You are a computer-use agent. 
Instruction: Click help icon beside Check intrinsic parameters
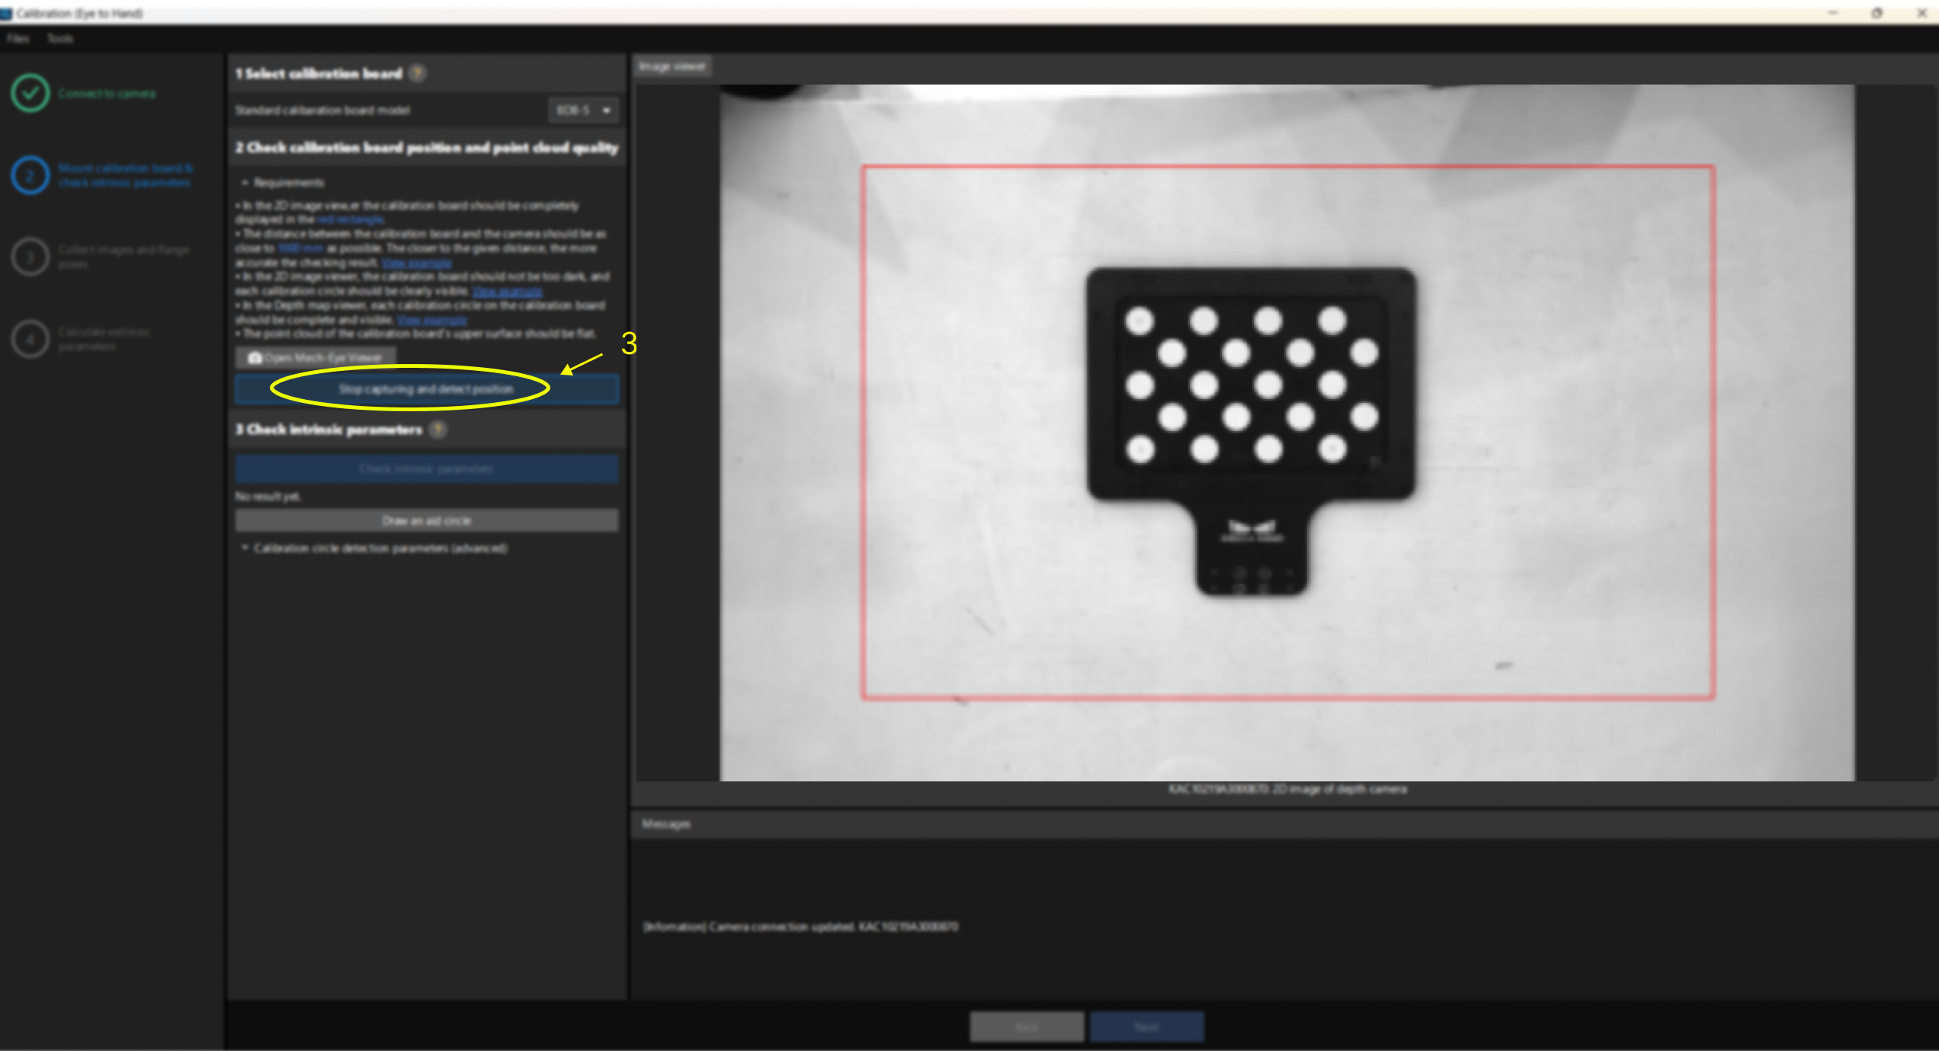tap(438, 430)
